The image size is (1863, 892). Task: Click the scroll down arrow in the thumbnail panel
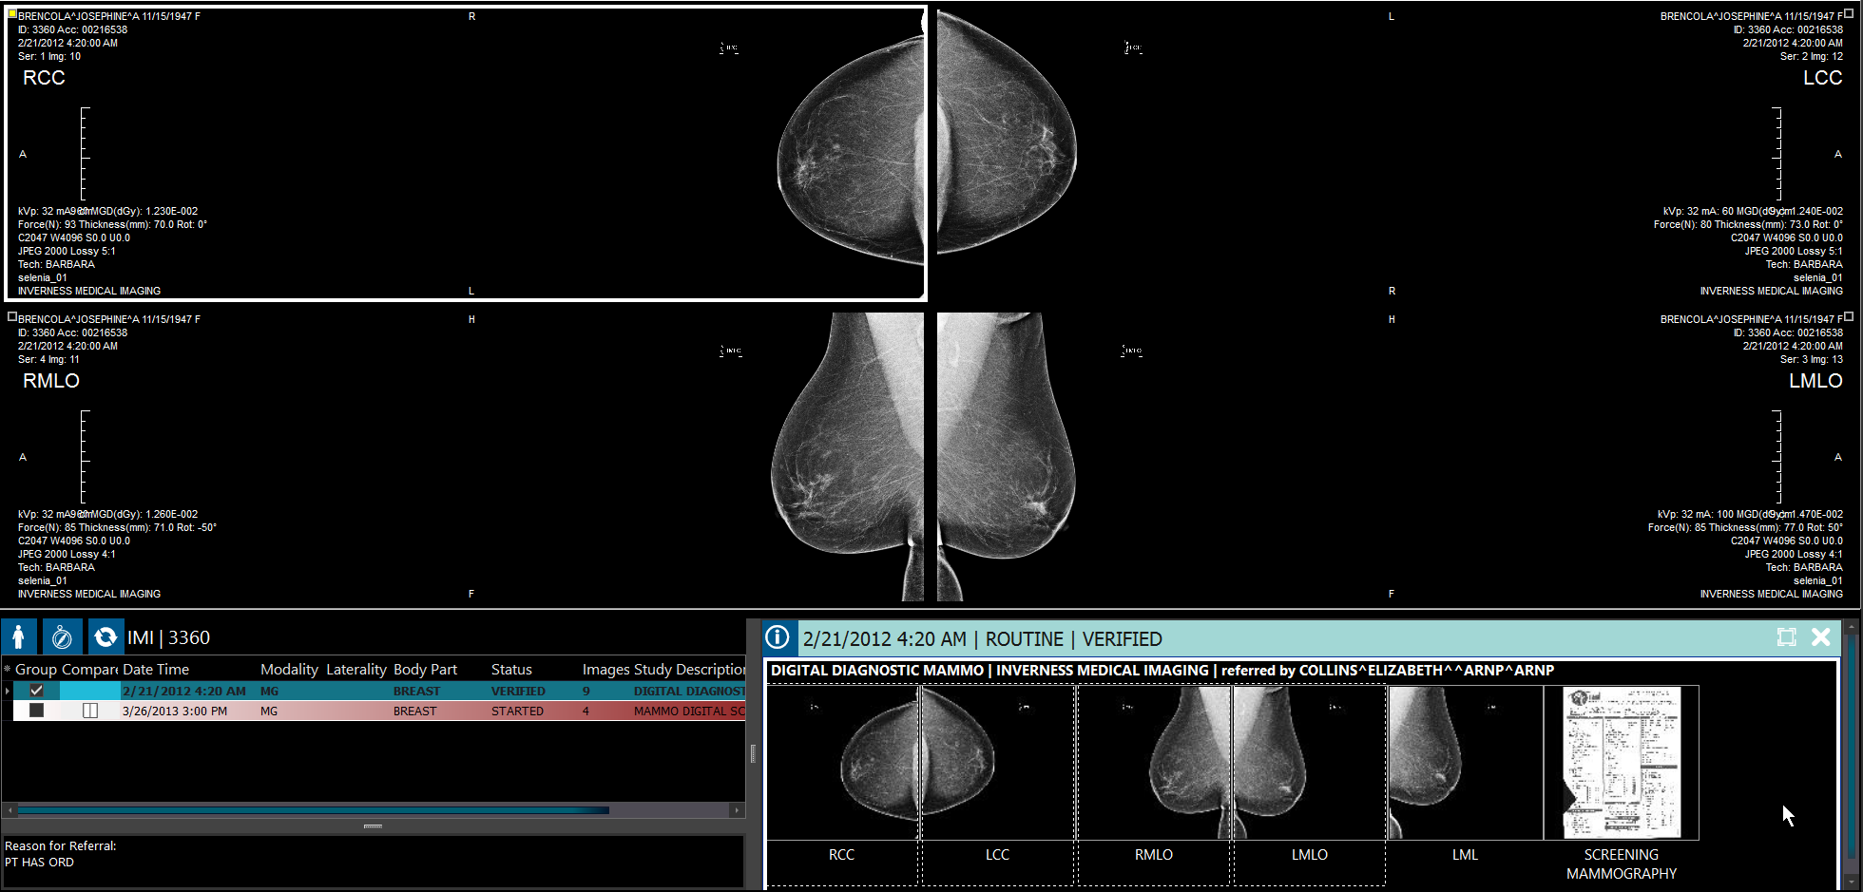click(1851, 884)
